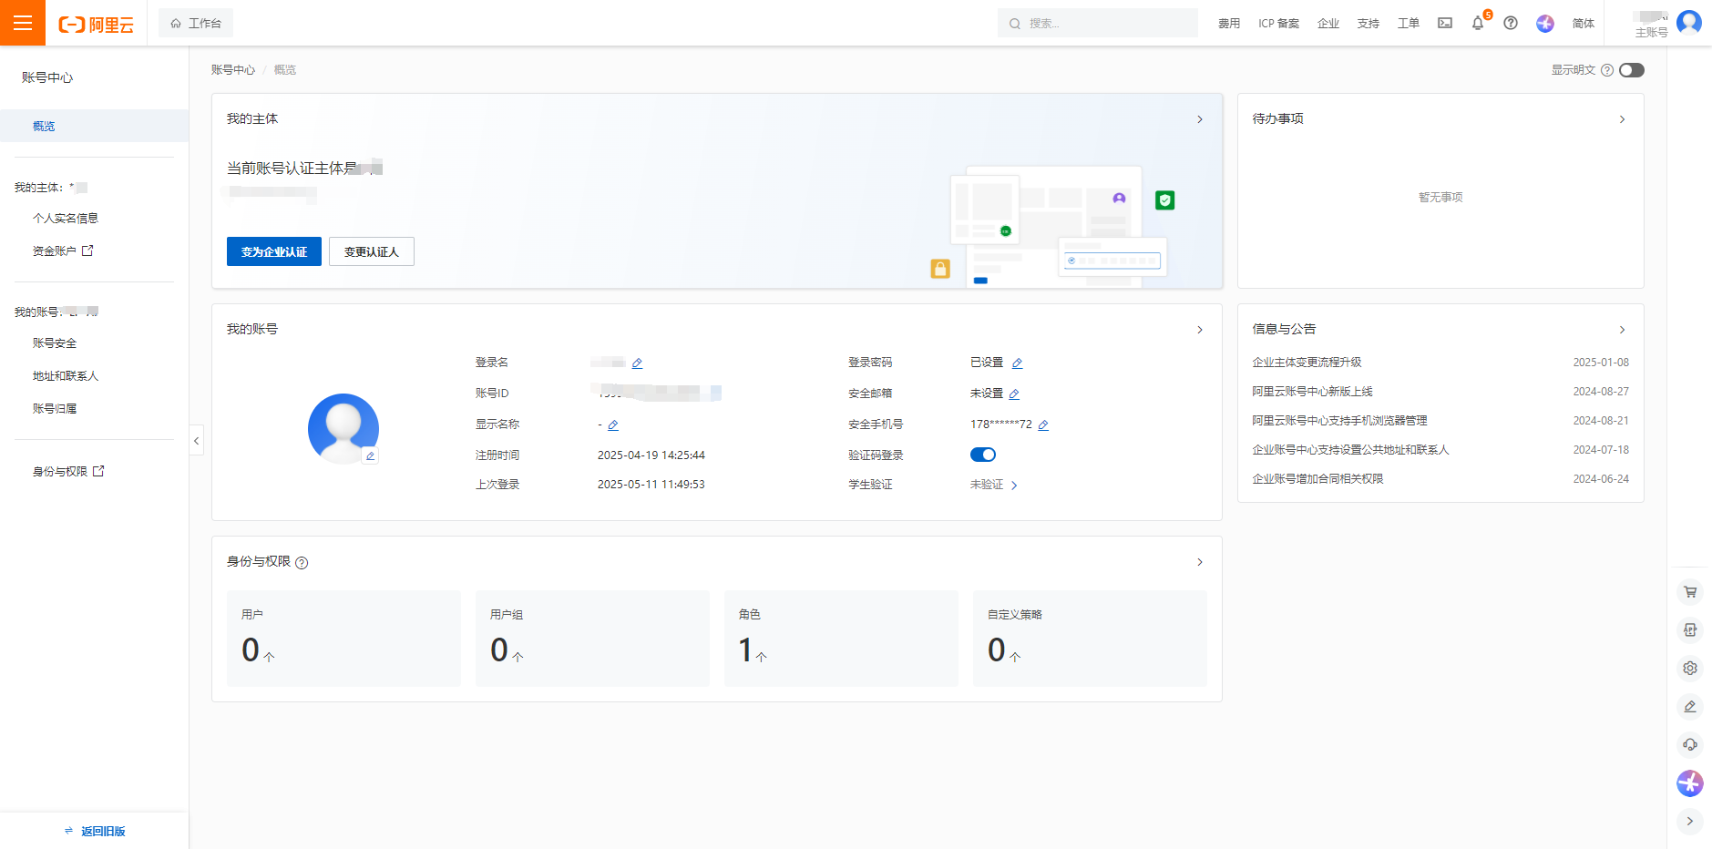Click the help question mark icon in header

pyautogui.click(x=1511, y=24)
